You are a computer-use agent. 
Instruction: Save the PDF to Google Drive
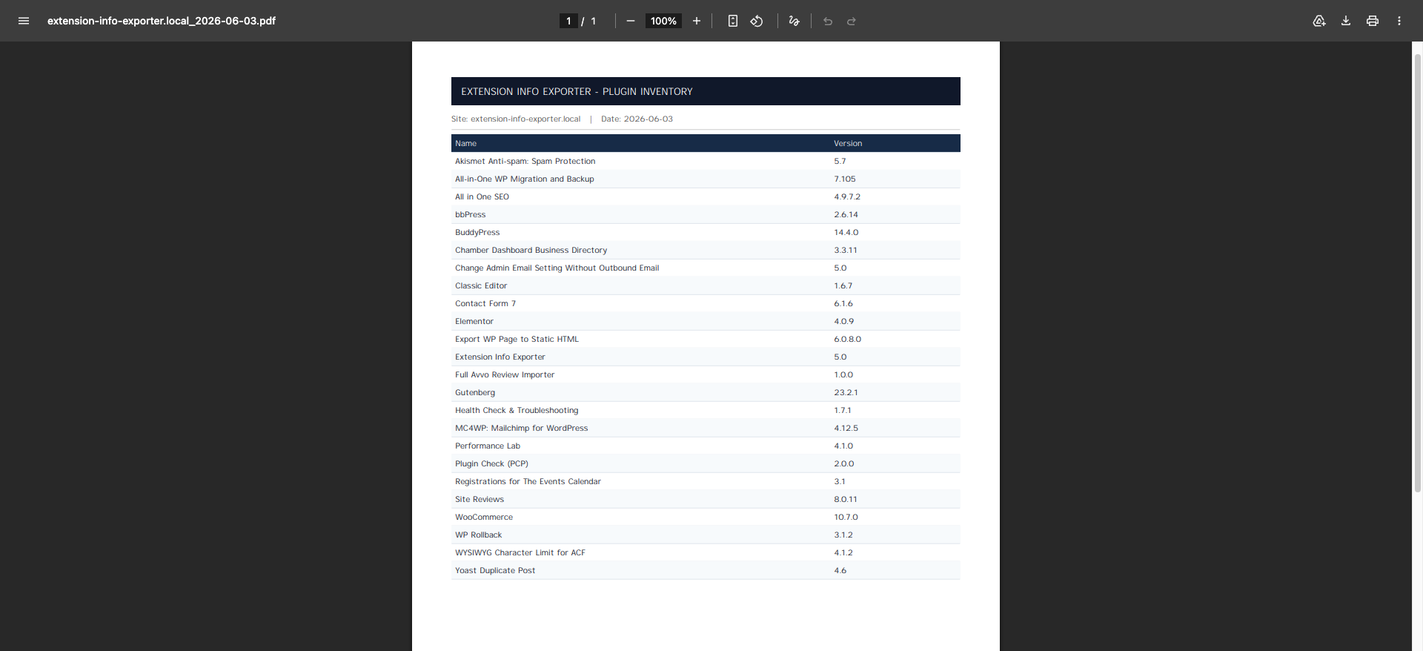click(x=1319, y=21)
